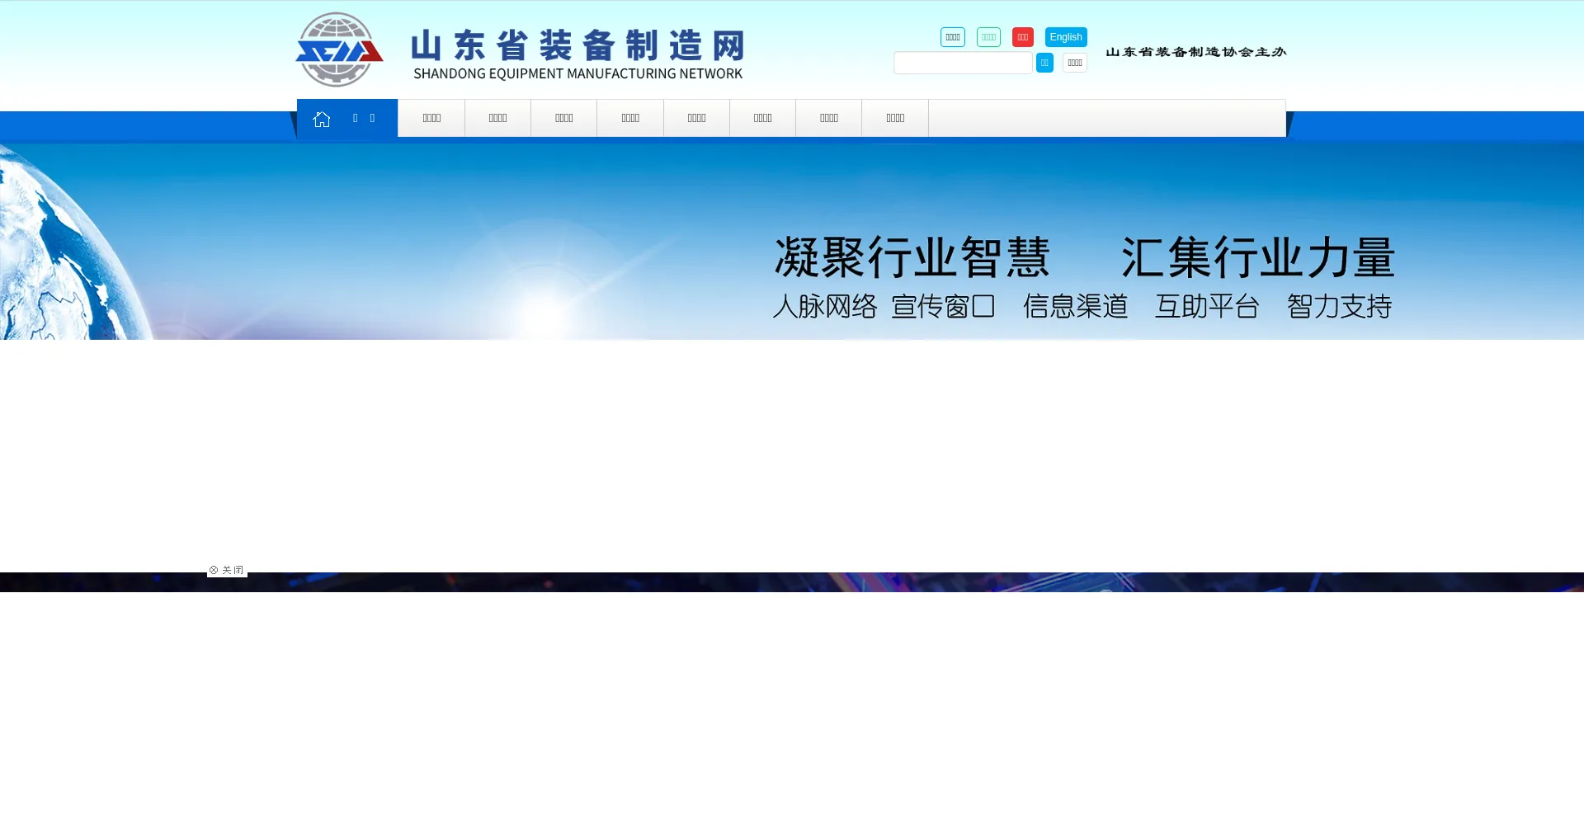Click the red button next to English
The height and width of the screenshot is (819, 1584).
(1022, 37)
